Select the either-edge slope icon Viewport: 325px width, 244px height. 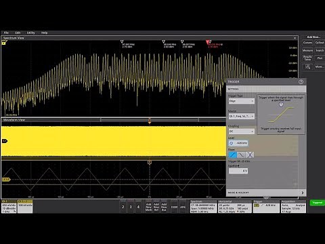(x=250, y=155)
